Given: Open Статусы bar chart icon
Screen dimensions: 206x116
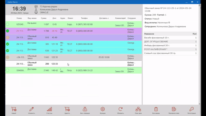Looking at the screenshot, I should pyautogui.click(x=49, y=110).
